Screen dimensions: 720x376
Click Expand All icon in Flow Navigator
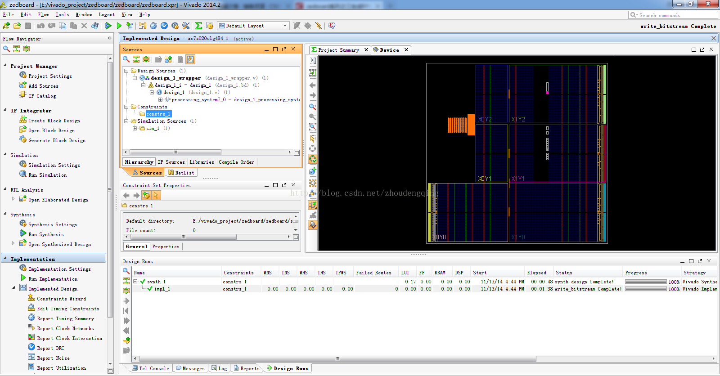(x=26, y=49)
